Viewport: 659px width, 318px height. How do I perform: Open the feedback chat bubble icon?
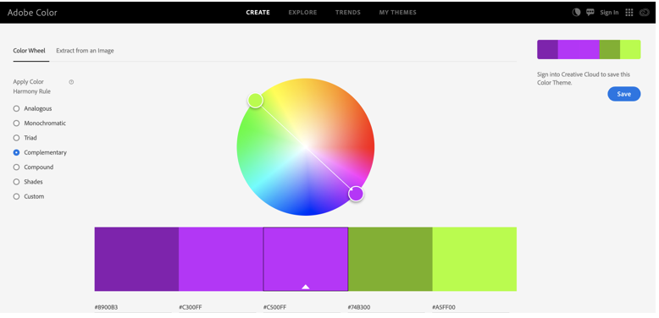click(590, 12)
